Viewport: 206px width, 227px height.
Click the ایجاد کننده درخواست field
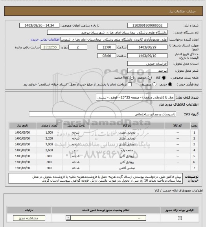114,40
